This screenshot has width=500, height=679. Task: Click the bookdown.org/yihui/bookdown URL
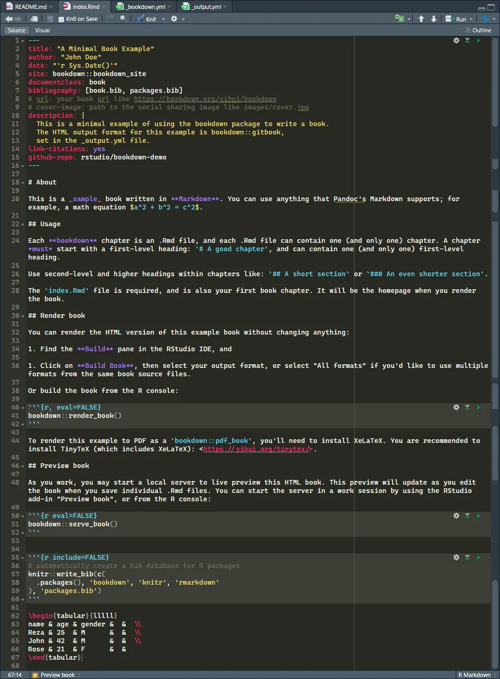tap(205, 98)
